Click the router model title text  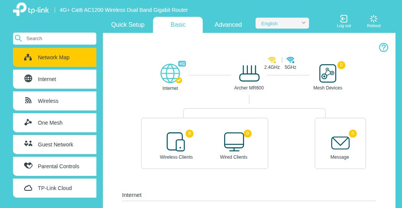(124, 10)
